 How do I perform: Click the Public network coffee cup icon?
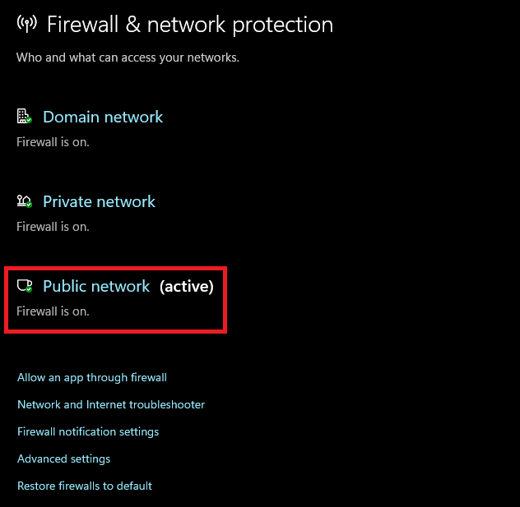[24, 285]
